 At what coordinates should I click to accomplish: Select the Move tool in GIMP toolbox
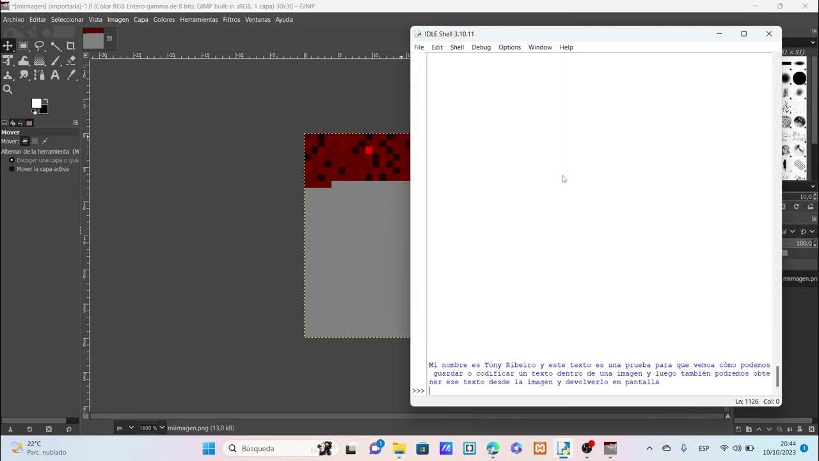(x=8, y=45)
